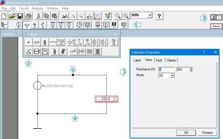Select the Variable inductor in Basic panel

pyautogui.click(x=73, y=51)
